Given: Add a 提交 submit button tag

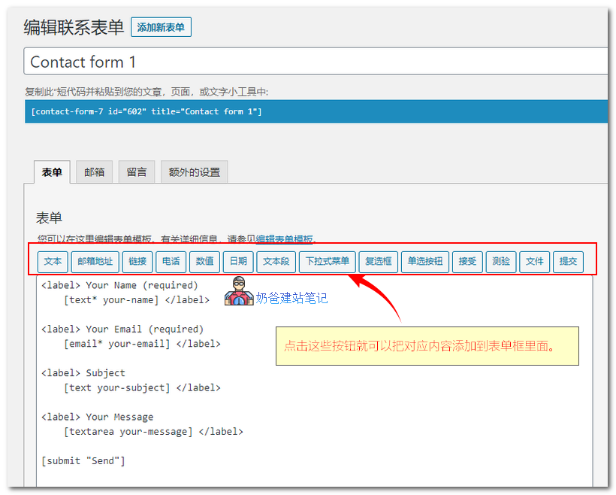Looking at the screenshot, I should 568,262.
